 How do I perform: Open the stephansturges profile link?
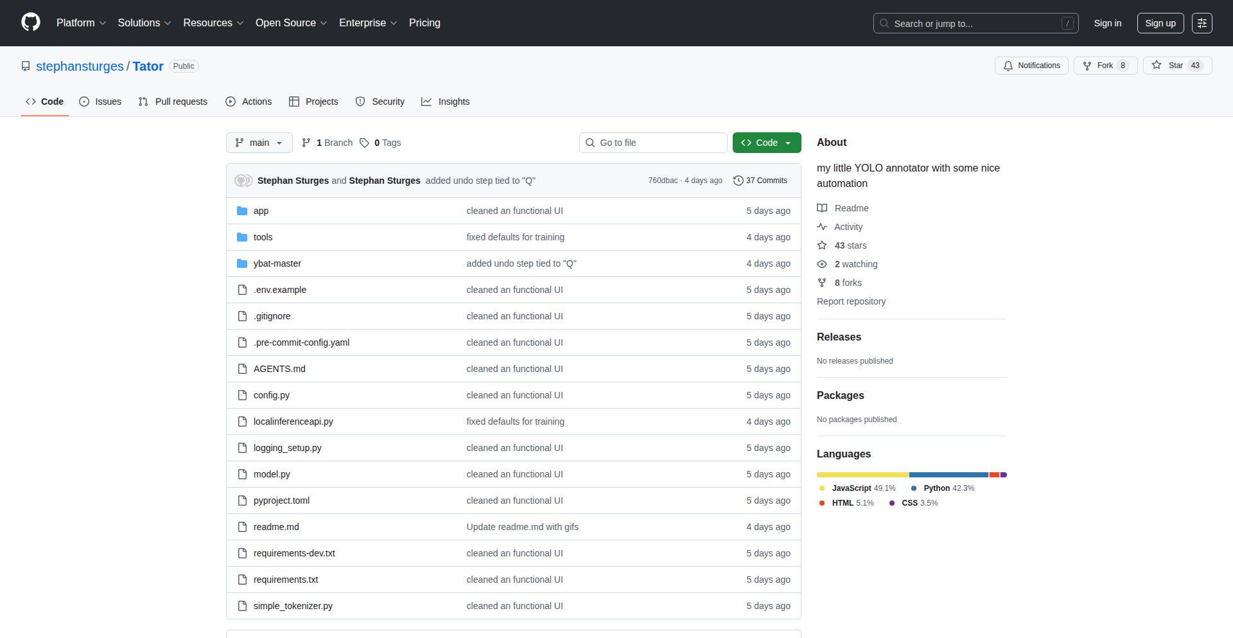[80, 66]
